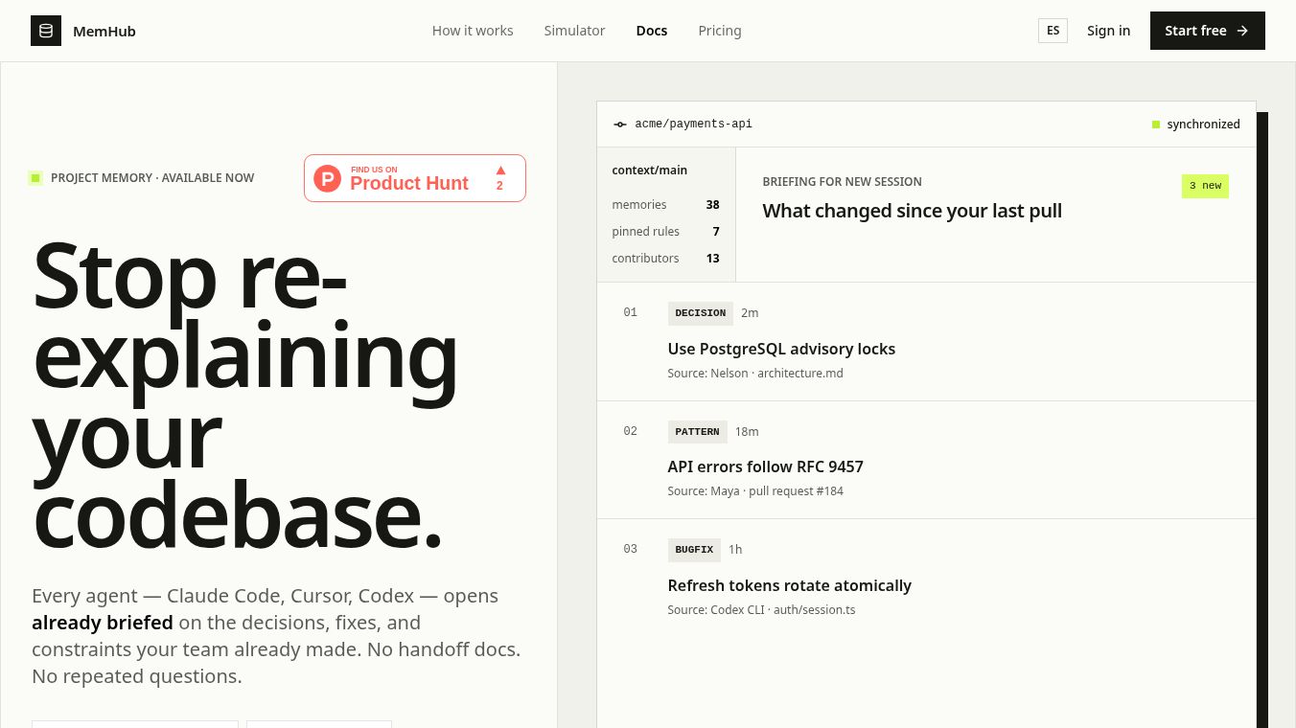This screenshot has width=1296, height=728.
Task: Click the MemHub database logo icon
Action: (x=46, y=31)
